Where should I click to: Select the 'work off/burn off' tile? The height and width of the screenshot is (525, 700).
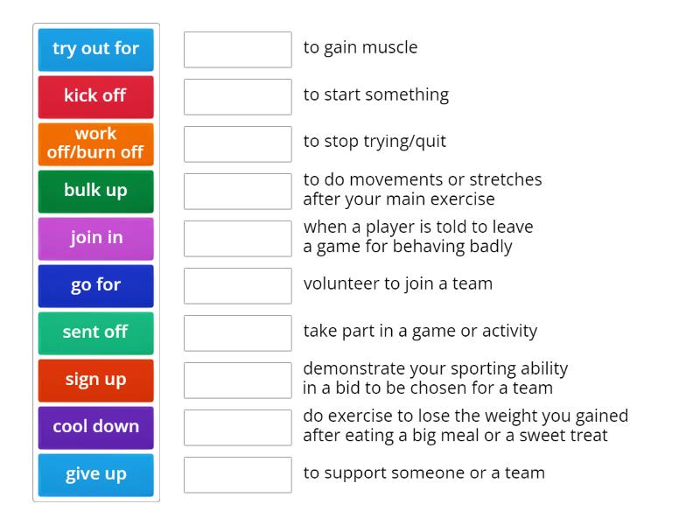pos(95,143)
